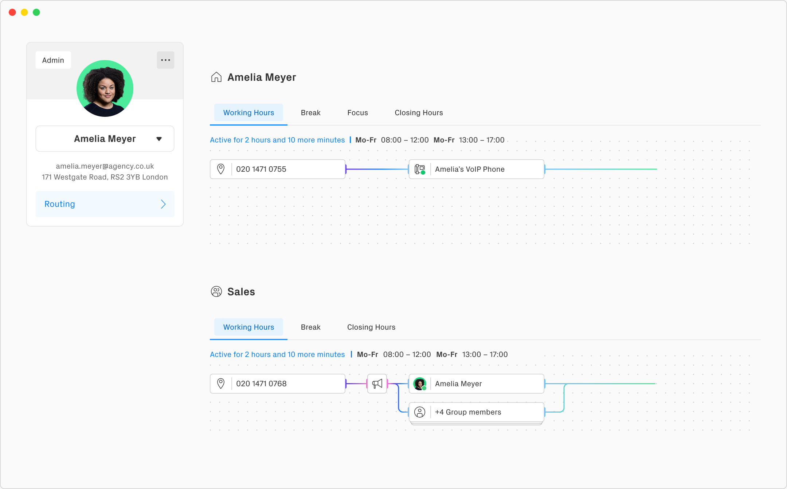This screenshot has height=489, width=787.
Task: Select Working Hours tab under Sales
Action: point(248,327)
